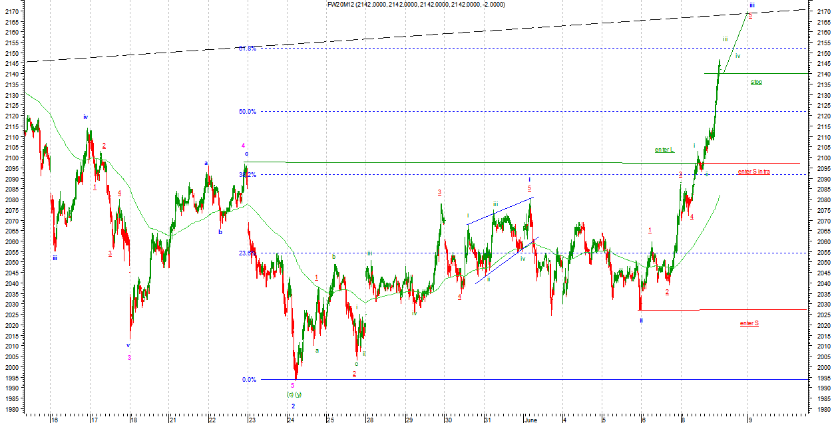Click the 23.6% Fibonacci level label
The height and width of the screenshot is (423, 832).
pos(246,253)
